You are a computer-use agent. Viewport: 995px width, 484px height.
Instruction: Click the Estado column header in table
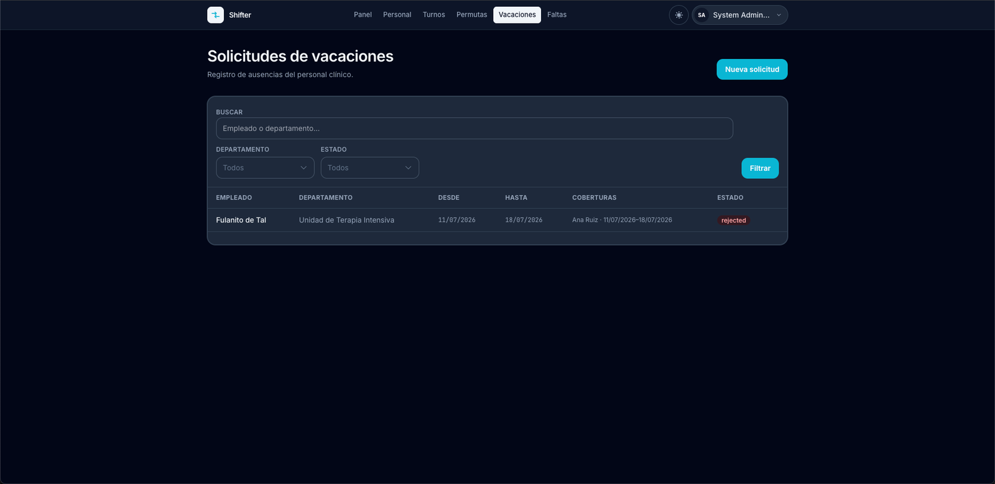pyautogui.click(x=730, y=198)
